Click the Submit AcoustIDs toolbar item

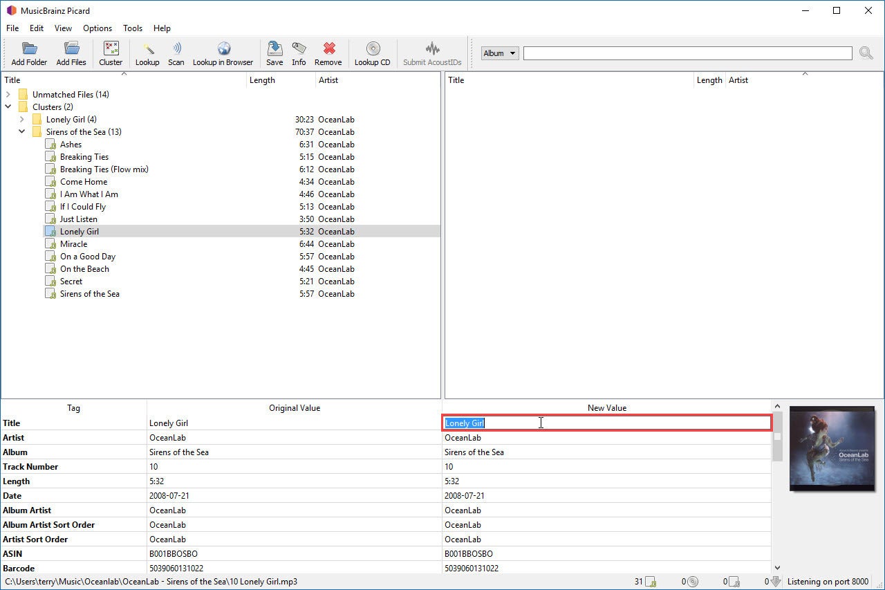click(x=432, y=53)
